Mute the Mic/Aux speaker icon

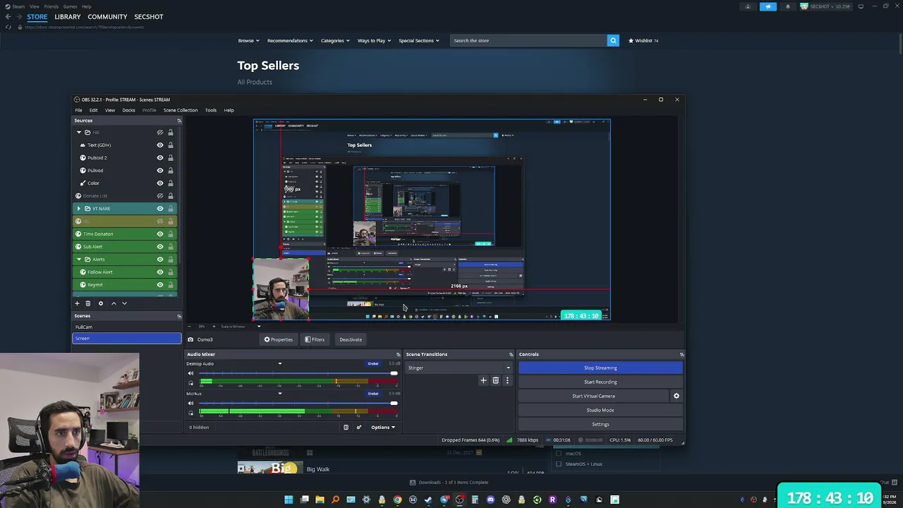click(190, 403)
